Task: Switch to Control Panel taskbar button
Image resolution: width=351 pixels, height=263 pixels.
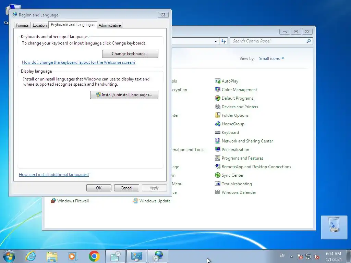Action: (x=136, y=256)
